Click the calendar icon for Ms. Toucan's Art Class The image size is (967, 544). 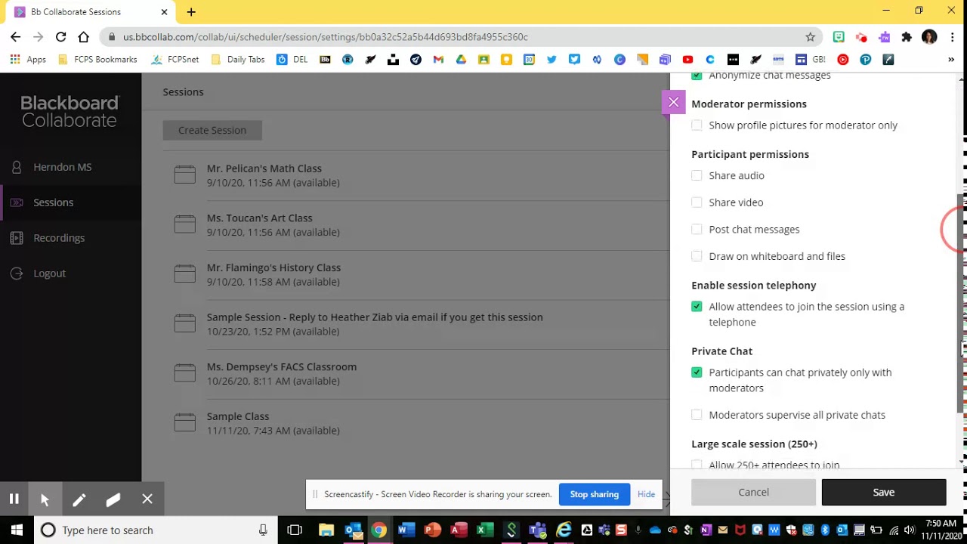point(185,224)
